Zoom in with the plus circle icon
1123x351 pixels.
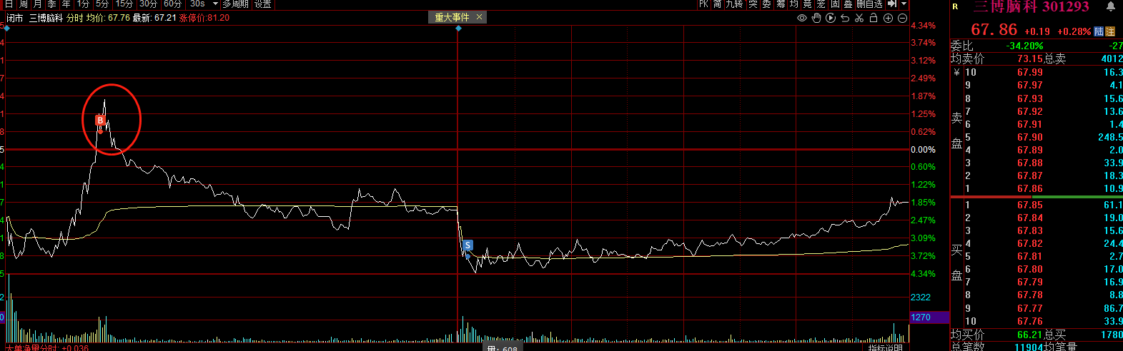(x=888, y=18)
